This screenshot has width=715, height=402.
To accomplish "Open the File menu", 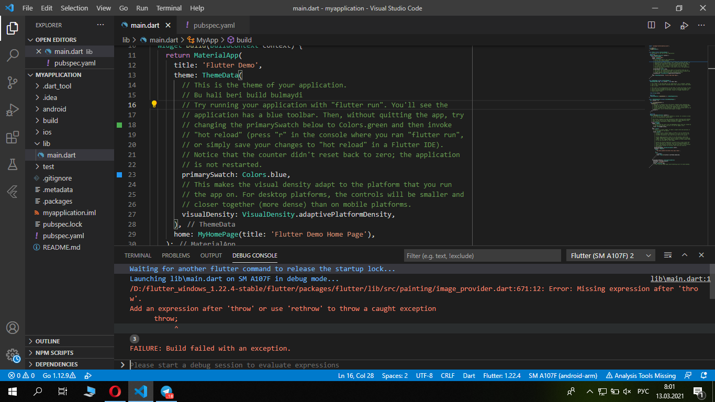I will 28,8.
